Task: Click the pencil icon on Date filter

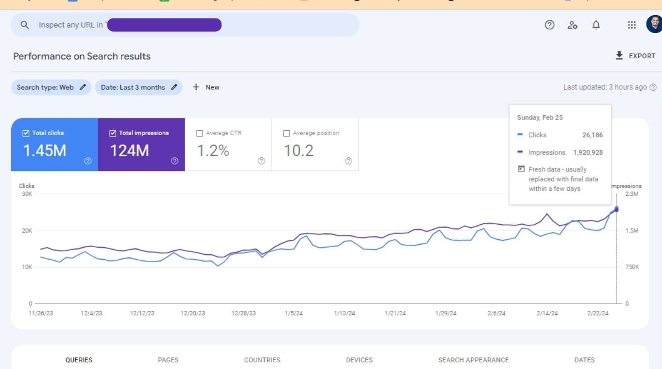Action: (174, 87)
